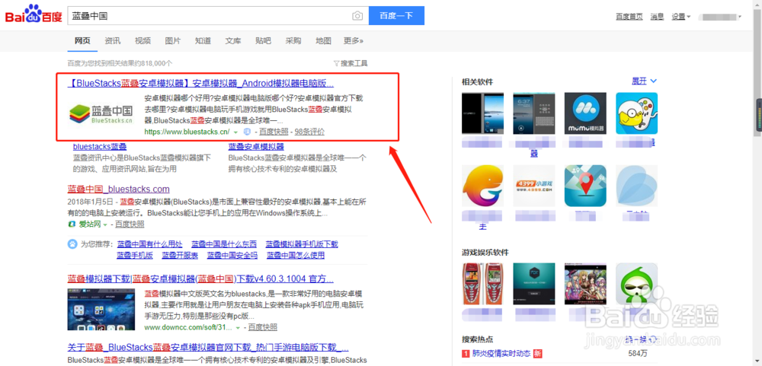Open the 搜索工具 filter
This screenshot has height=366, width=762.
[351, 63]
